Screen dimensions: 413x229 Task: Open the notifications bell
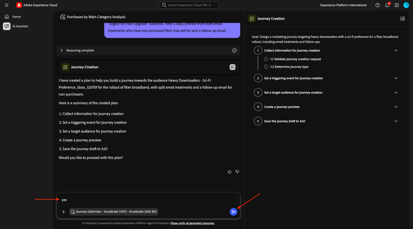[387, 5]
